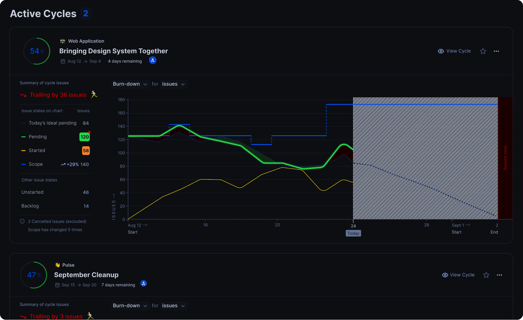The image size is (523, 320).
Task: Click the View Cycle eye icon for September Cleanup
Action: point(445,275)
